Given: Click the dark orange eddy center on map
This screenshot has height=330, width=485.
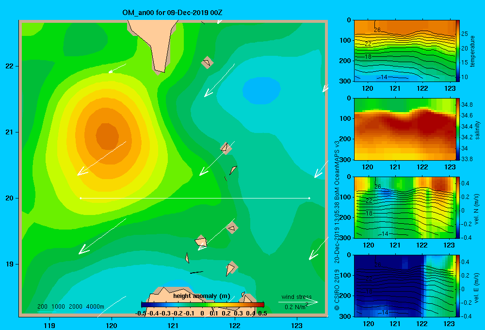Looking at the screenshot, I should (x=107, y=136).
